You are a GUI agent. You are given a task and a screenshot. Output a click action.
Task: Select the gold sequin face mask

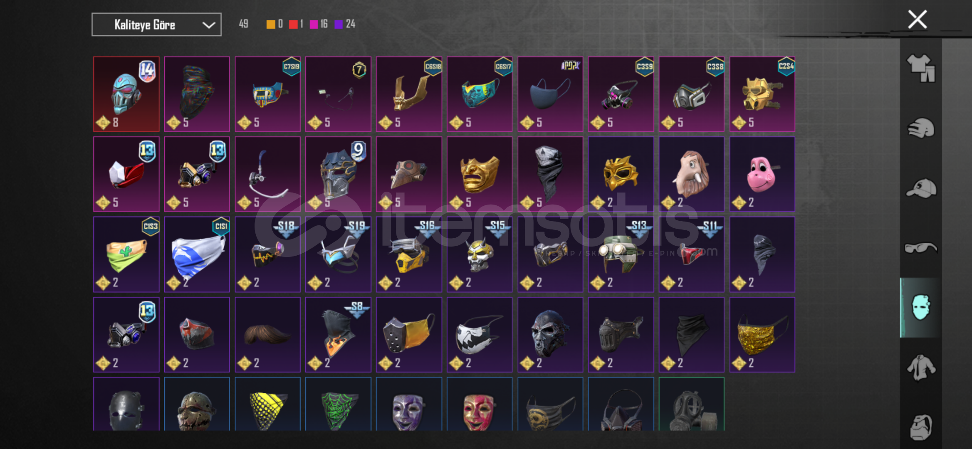[x=762, y=335]
